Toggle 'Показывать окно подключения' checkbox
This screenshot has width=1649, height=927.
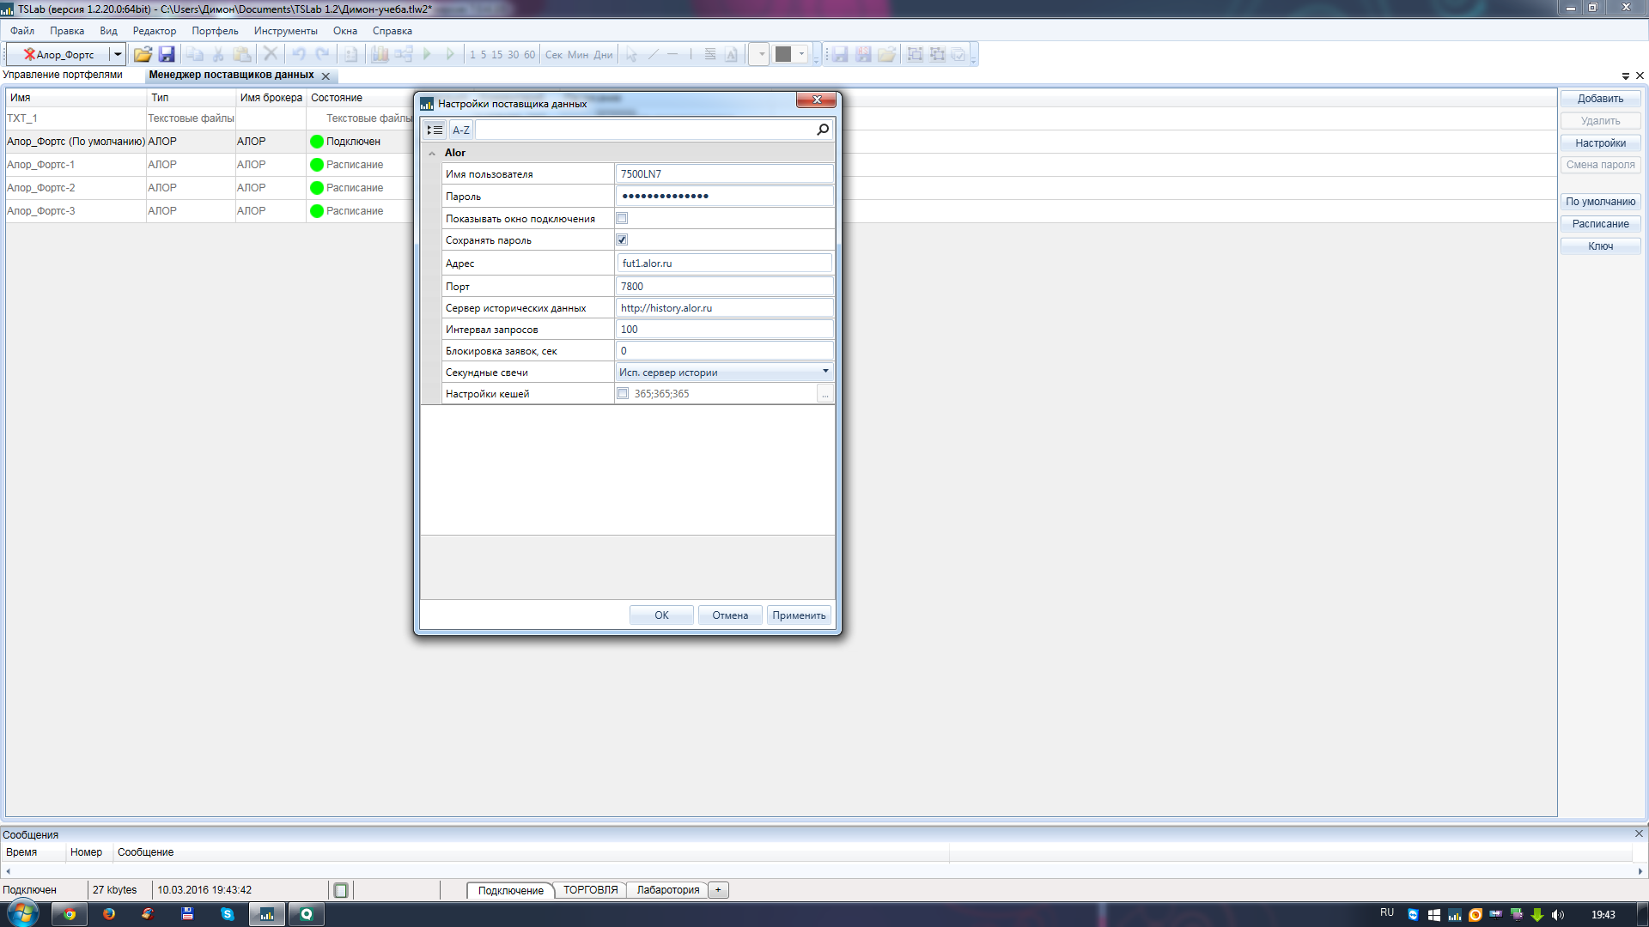point(622,218)
